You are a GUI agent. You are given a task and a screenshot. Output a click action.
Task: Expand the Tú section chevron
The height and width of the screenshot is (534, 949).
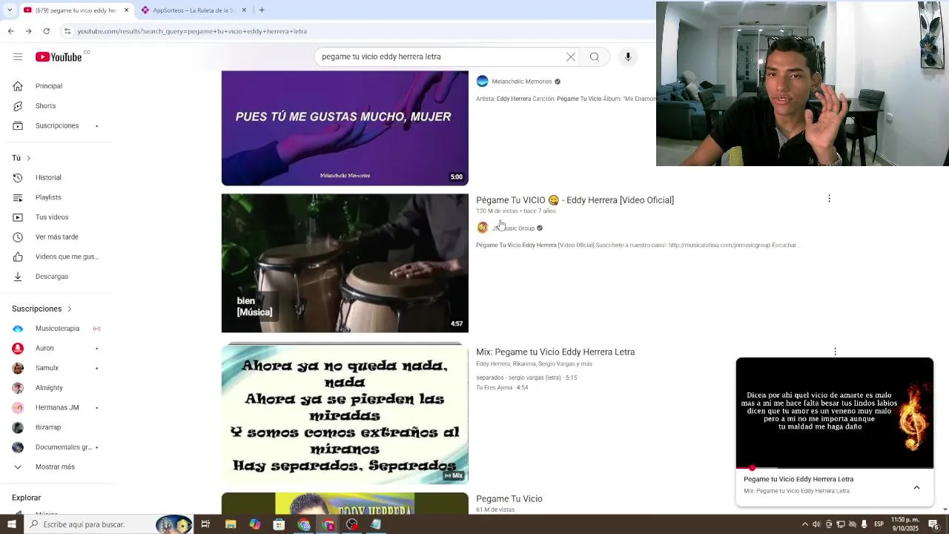[28, 158]
